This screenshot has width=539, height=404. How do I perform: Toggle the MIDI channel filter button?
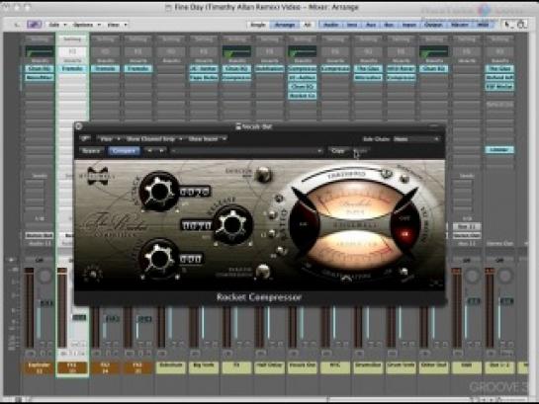click(x=483, y=25)
